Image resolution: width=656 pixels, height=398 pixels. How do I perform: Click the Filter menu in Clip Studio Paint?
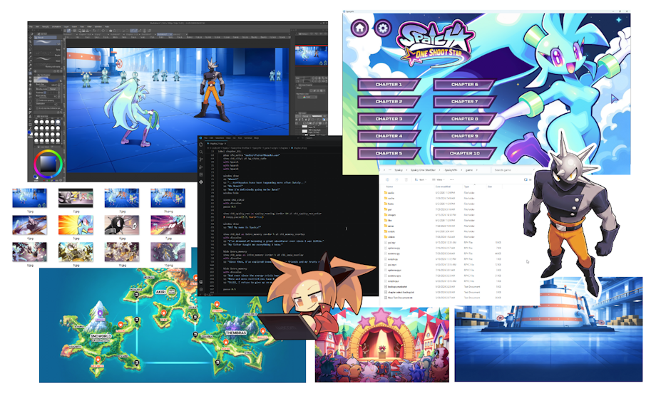tap(89, 26)
